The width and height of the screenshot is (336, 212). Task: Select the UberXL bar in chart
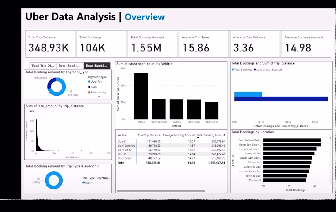(x=176, y=109)
